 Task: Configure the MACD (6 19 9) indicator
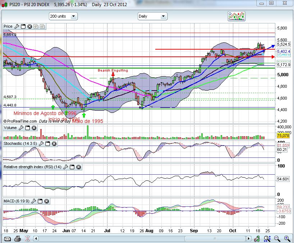(33, 201)
